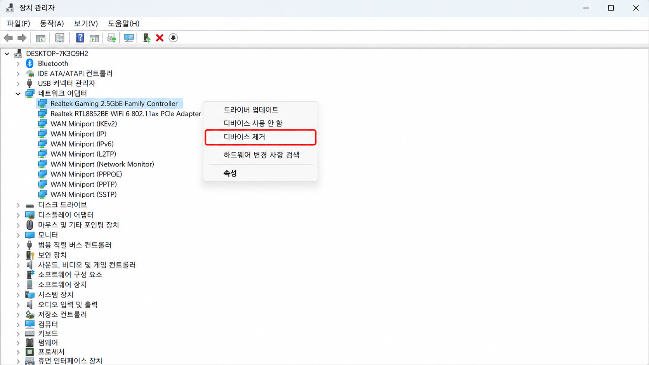Expand the 디스플레이 어댑터 category

18,215
